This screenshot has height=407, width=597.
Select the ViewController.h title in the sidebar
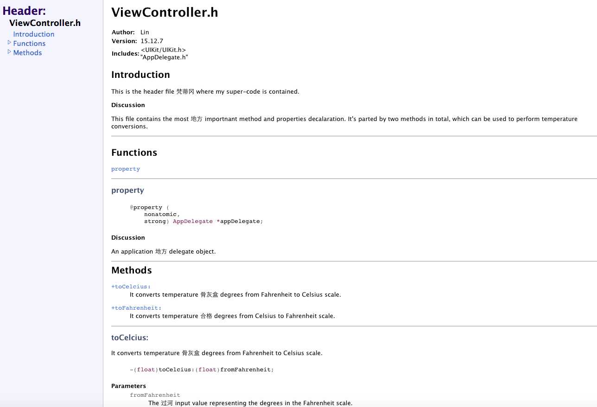45,23
